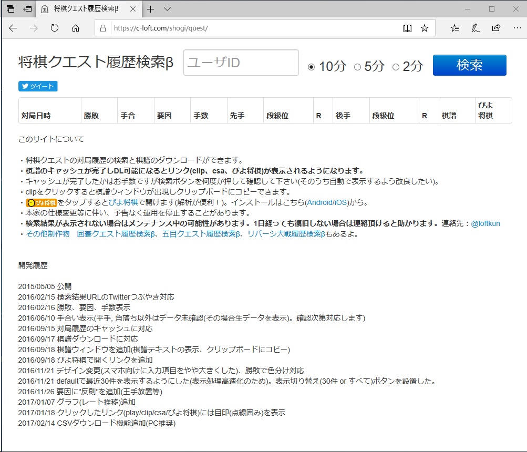Click the 2017/02/14 CSVダウンロード entry
The height and width of the screenshot is (452, 527).
pyautogui.click(x=97, y=423)
